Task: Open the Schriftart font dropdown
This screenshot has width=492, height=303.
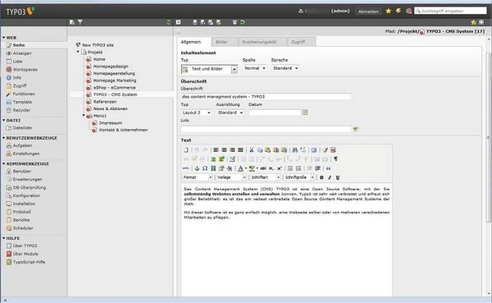Action: tap(265, 177)
